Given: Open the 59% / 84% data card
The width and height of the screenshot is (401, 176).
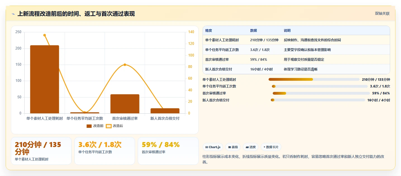Looking at the screenshot, I should [168, 151].
